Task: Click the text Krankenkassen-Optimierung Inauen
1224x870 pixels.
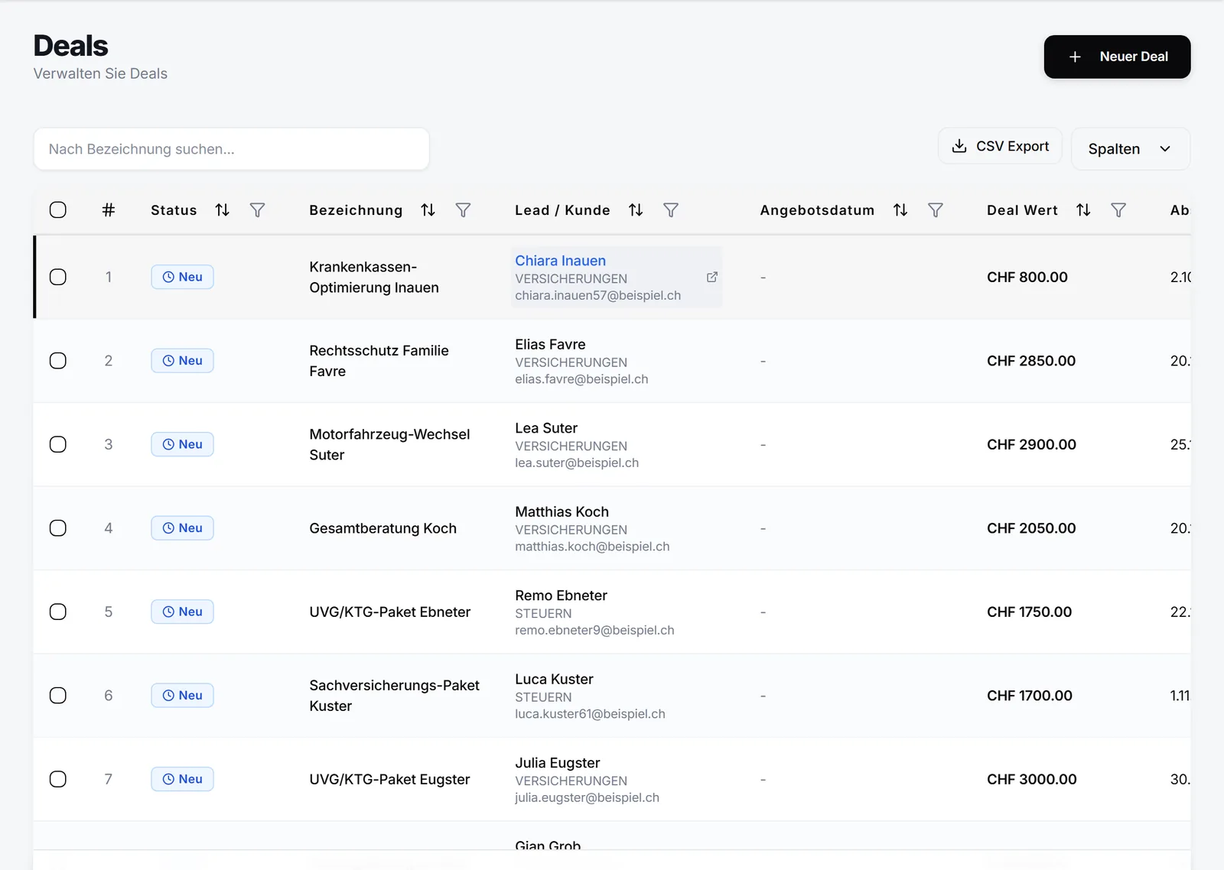Action: (x=374, y=278)
